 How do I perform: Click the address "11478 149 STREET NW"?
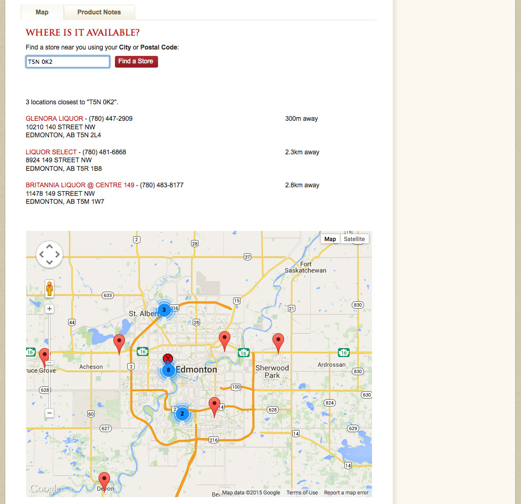point(61,193)
